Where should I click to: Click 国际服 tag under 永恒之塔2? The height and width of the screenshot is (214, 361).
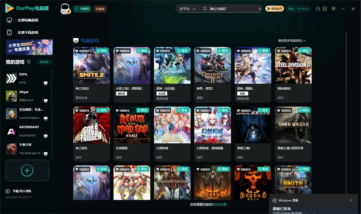click(121, 94)
